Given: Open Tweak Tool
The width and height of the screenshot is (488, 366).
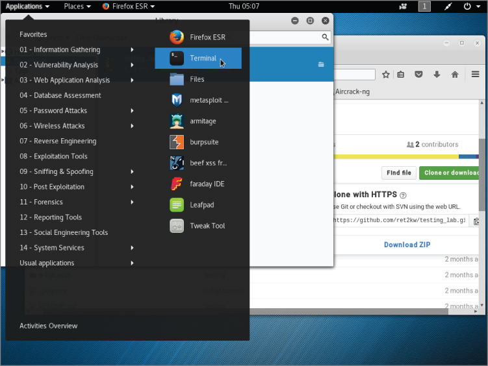Looking at the screenshot, I should click(x=198, y=226).
